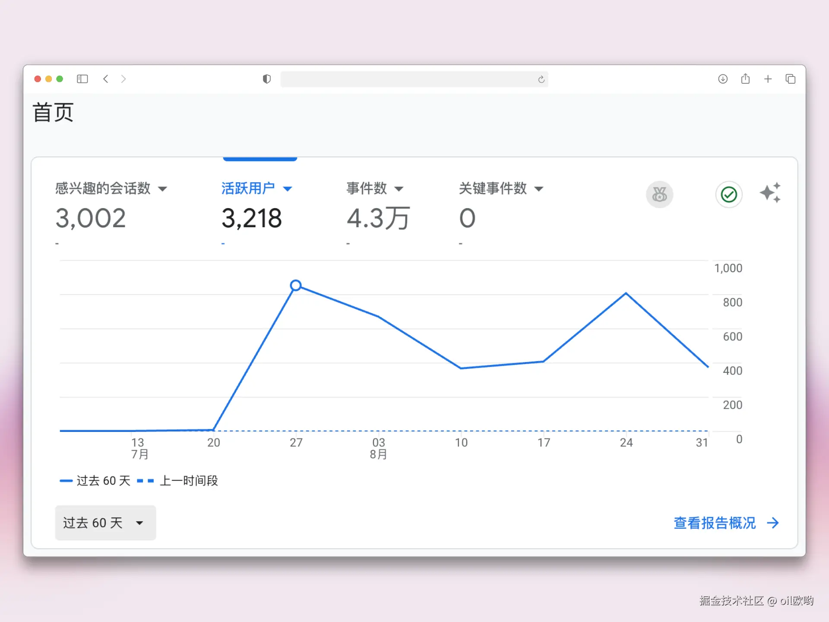Click the highlighted data point on chart
The width and height of the screenshot is (829, 622).
(x=296, y=285)
